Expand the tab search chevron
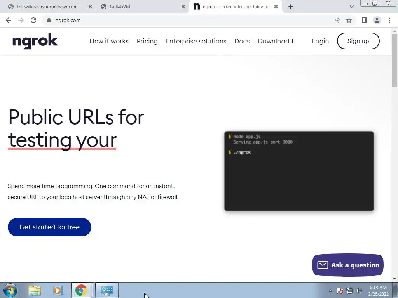 tap(351, 7)
